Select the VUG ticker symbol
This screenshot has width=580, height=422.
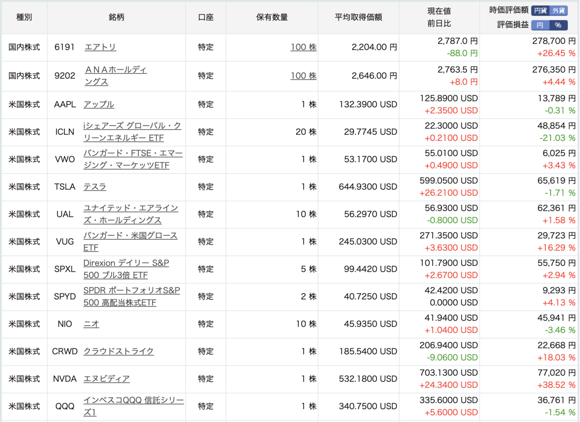pyautogui.click(x=65, y=242)
